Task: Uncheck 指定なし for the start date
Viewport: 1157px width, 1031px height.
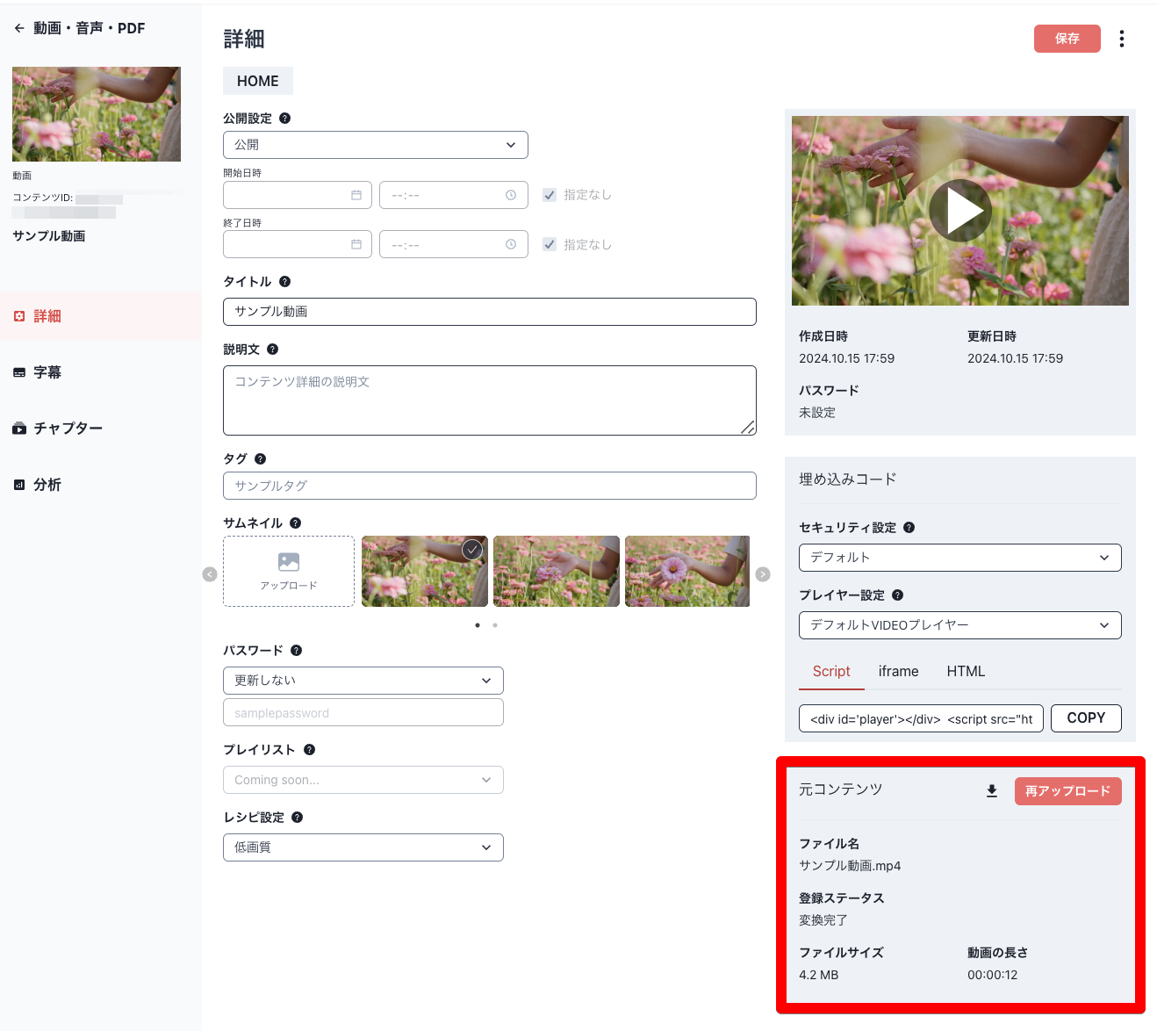Action: (550, 194)
